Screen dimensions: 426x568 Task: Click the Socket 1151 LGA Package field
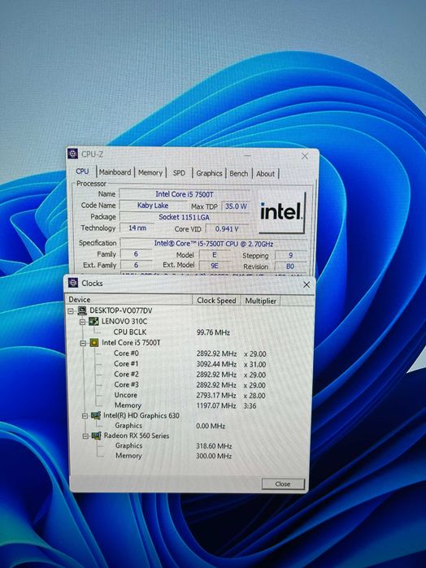click(x=185, y=217)
